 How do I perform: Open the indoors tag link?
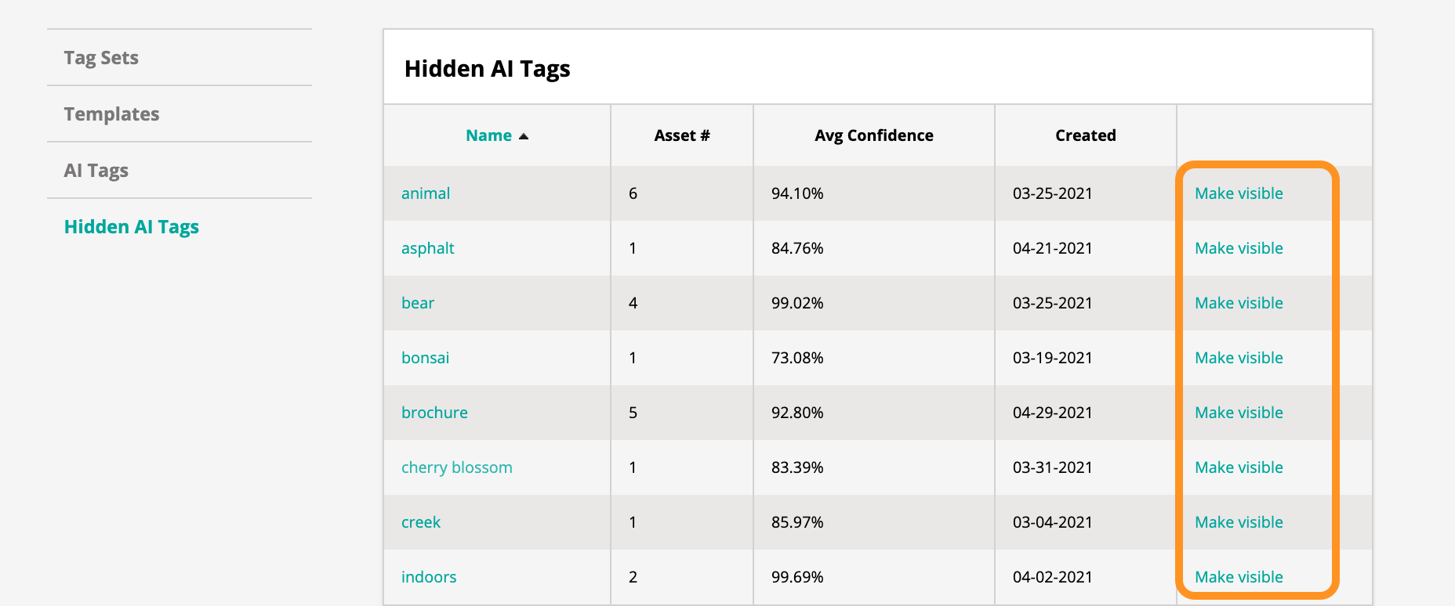429,577
